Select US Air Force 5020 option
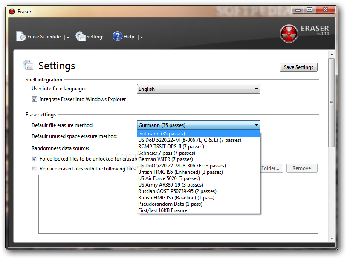This screenshot has width=347, height=259. coord(199,178)
